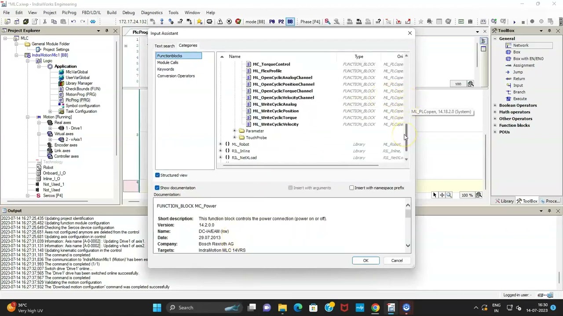Viewport: 563px width, 316px height.
Task: Click the red clear error icon
Action: pyautogui.click(x=238, y=22)
